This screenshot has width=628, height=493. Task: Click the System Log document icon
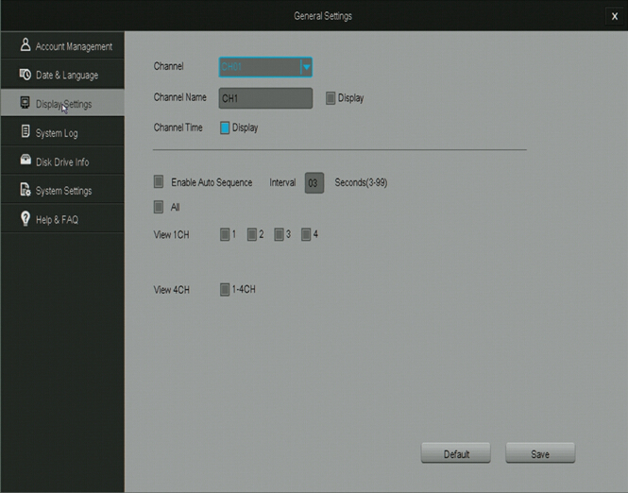pyautogui.click(x=25, y=131)
